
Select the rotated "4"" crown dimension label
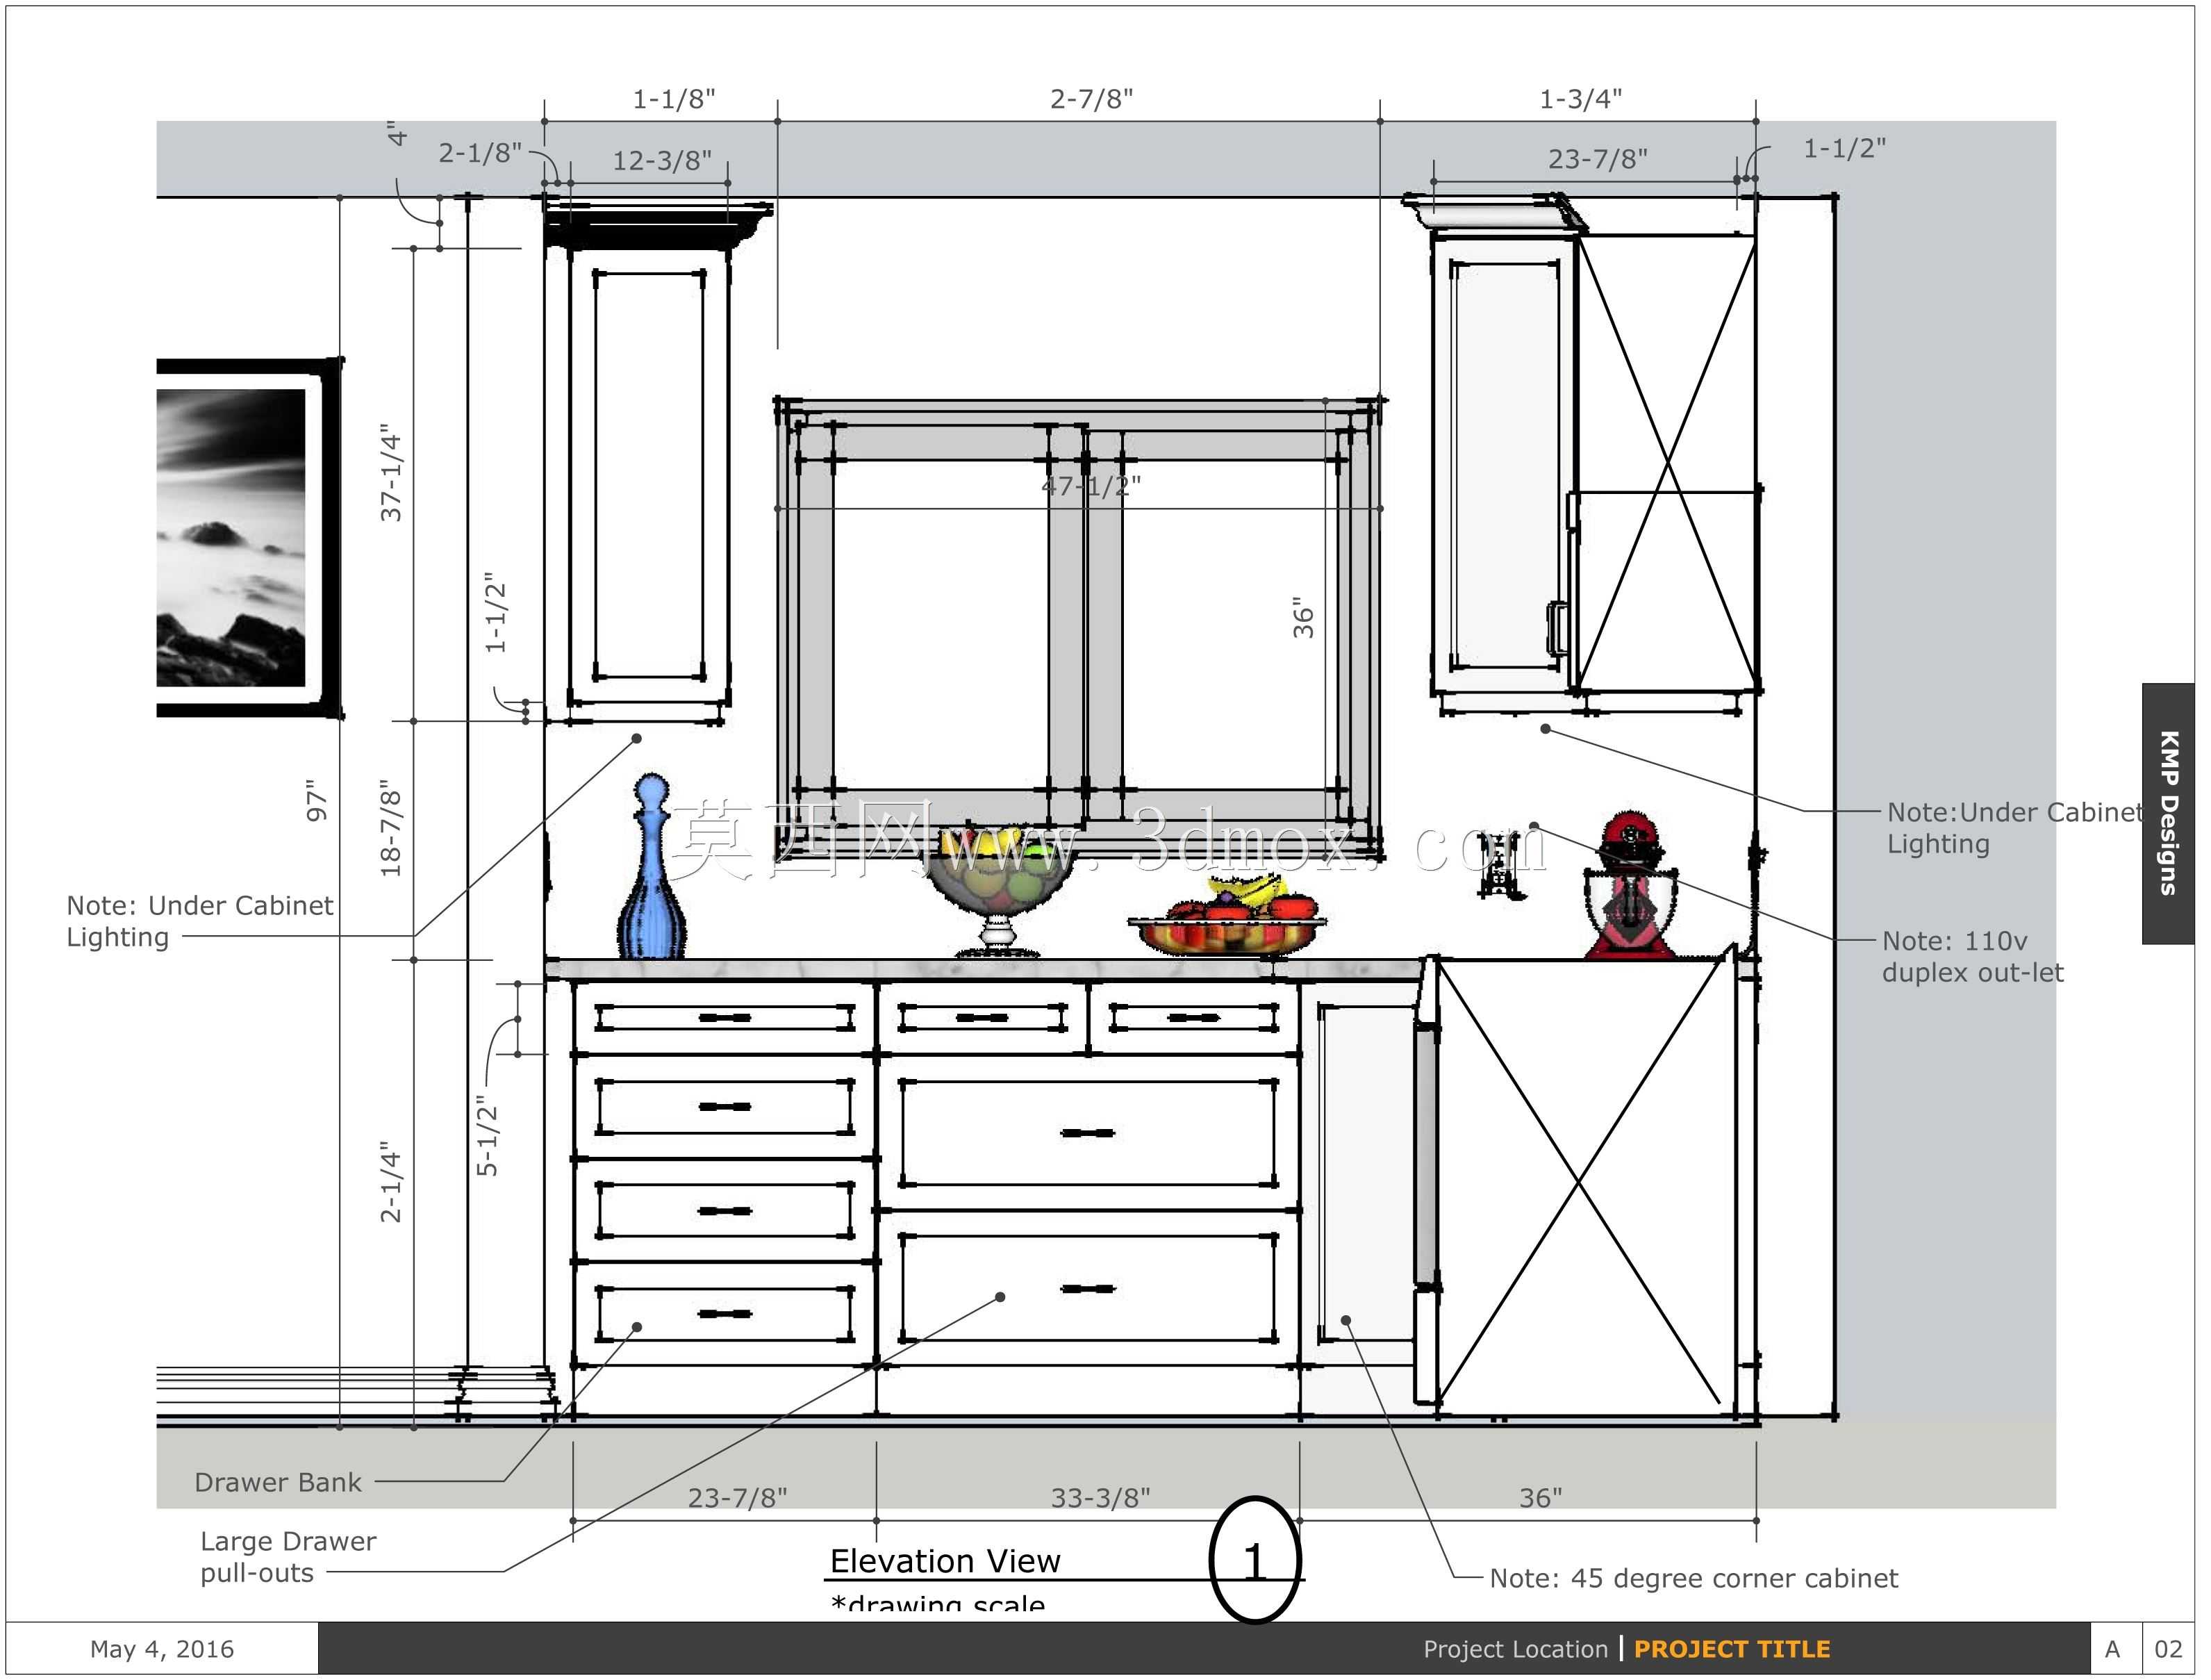398,134
